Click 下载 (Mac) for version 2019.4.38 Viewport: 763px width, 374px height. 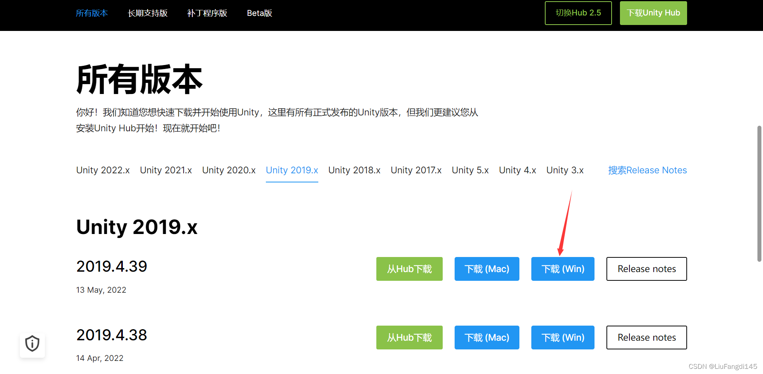[x=487, y=338]
